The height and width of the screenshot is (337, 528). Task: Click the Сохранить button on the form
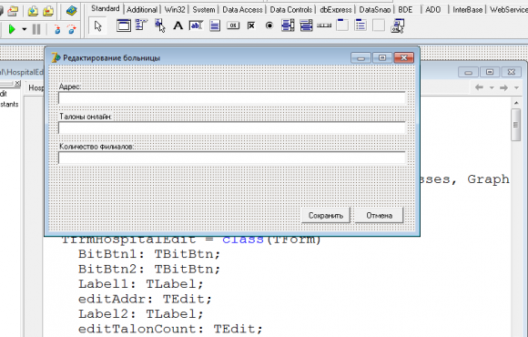pyautogui.click(x=326, y=216)
